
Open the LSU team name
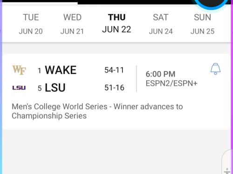pyautogui.click(x=55, y=88)
